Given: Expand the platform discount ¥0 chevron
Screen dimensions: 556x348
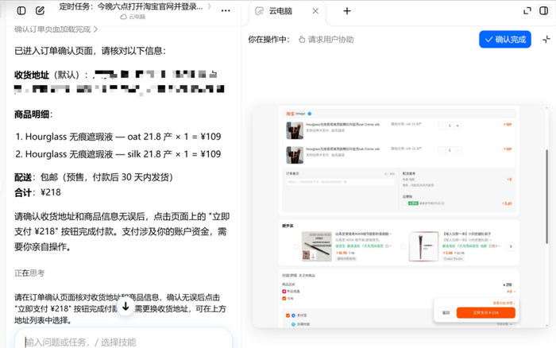Looking at the screenshot, I should (515, 292).
